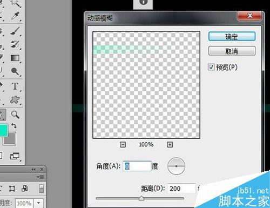Click 确定 to confirm motion blur
This screenshot has height=208, width=270.
232,37
